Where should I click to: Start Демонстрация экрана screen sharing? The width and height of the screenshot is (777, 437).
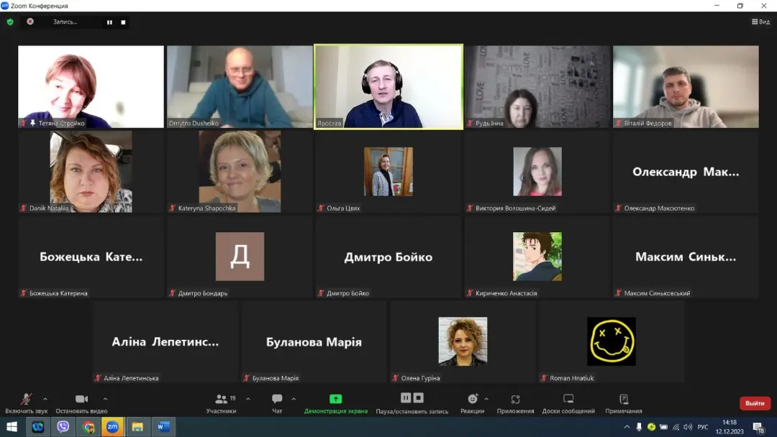335,403
